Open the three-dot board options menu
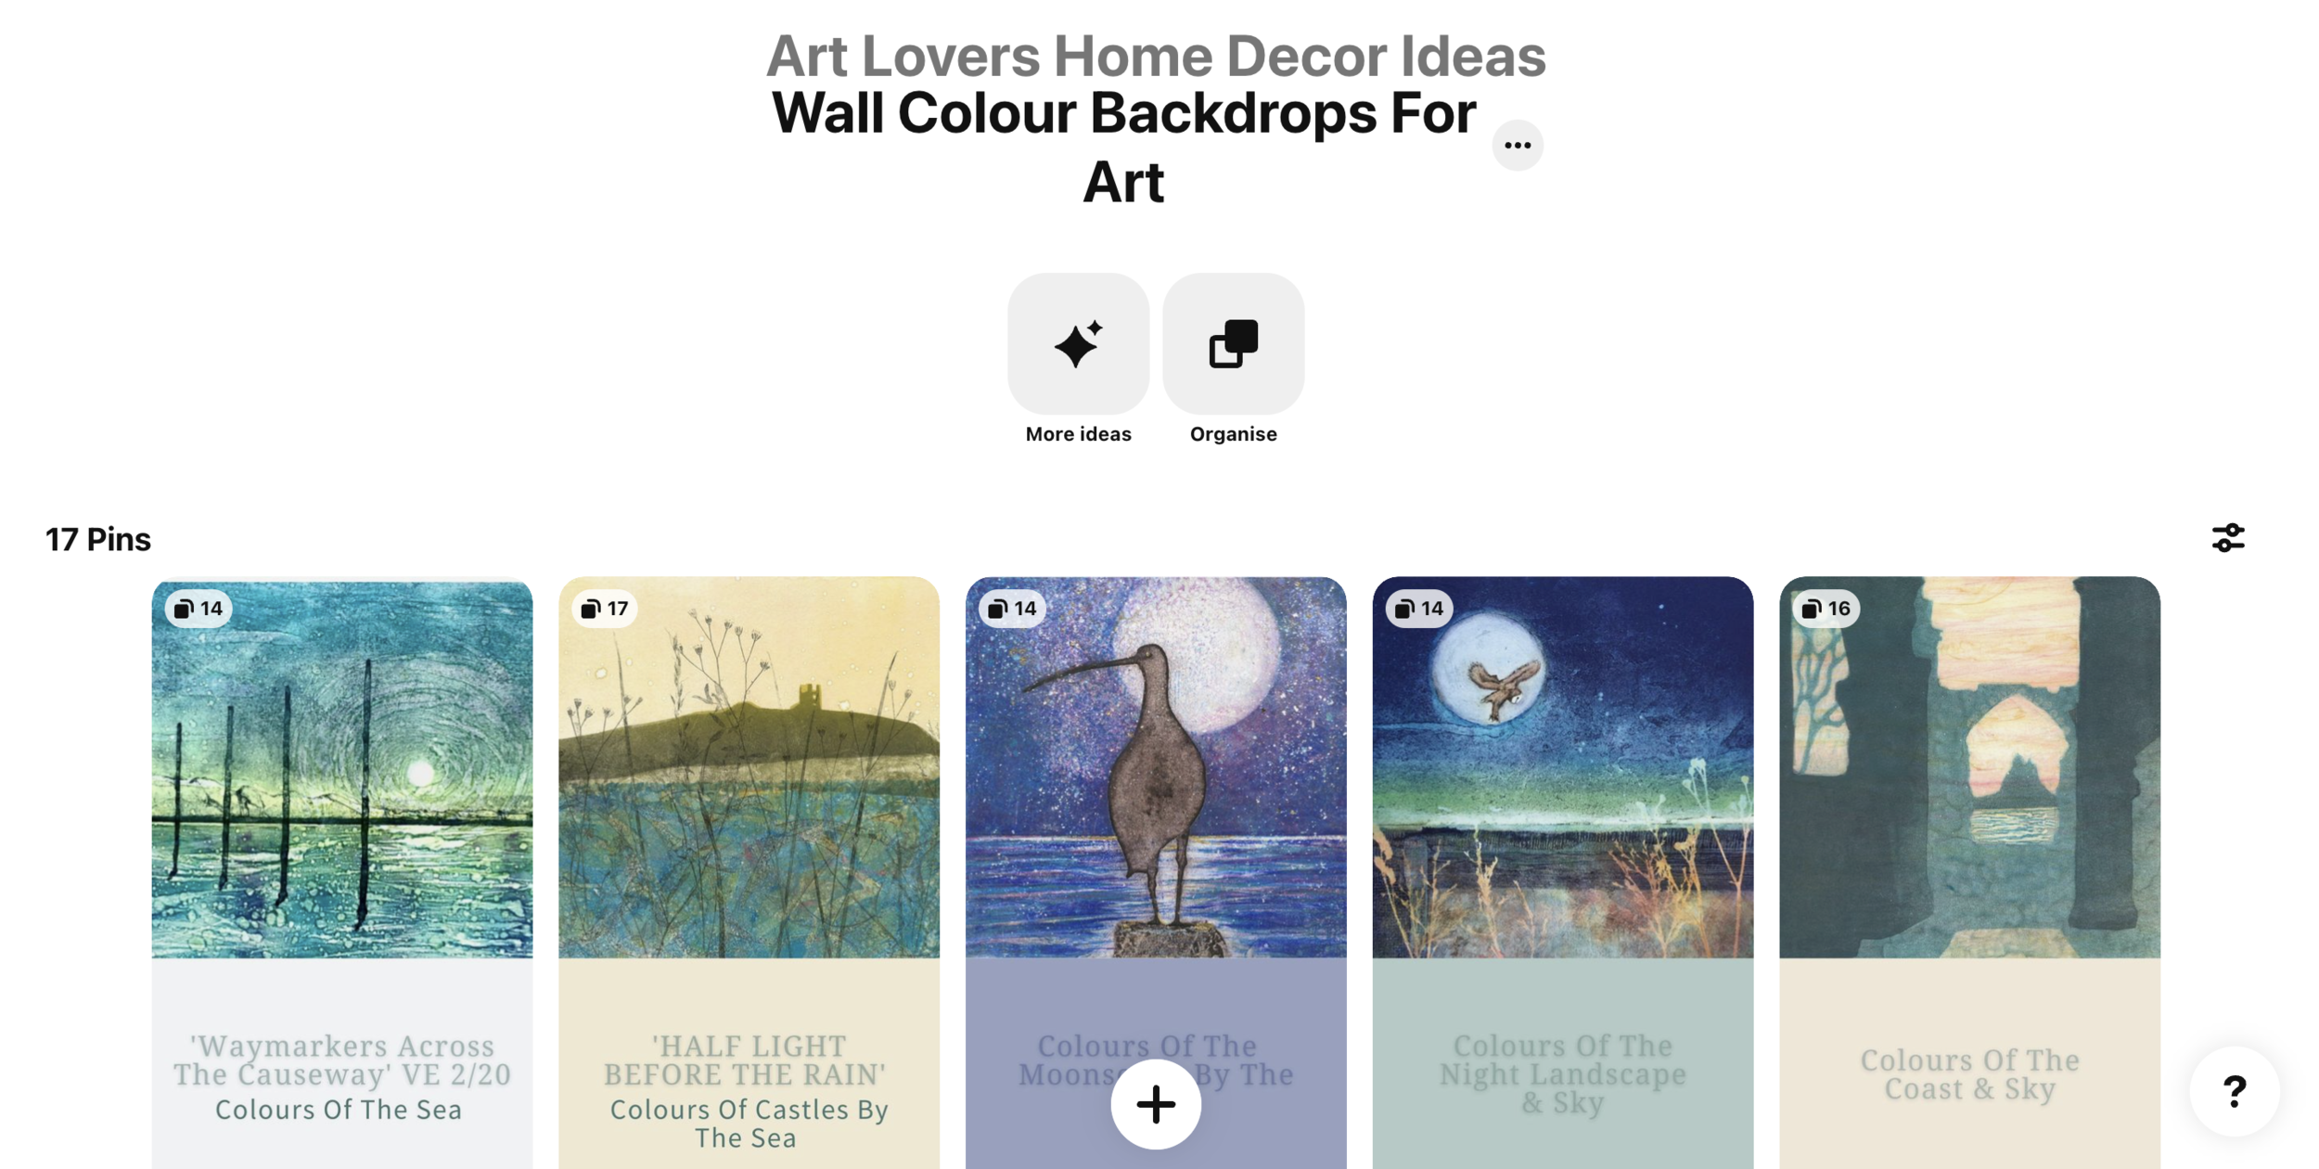 (1518, 145)
